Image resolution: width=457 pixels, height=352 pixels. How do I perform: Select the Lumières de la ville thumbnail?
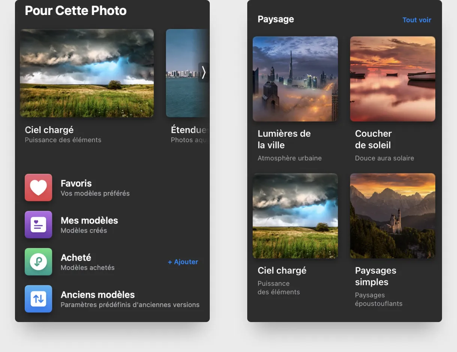(295, 79)
